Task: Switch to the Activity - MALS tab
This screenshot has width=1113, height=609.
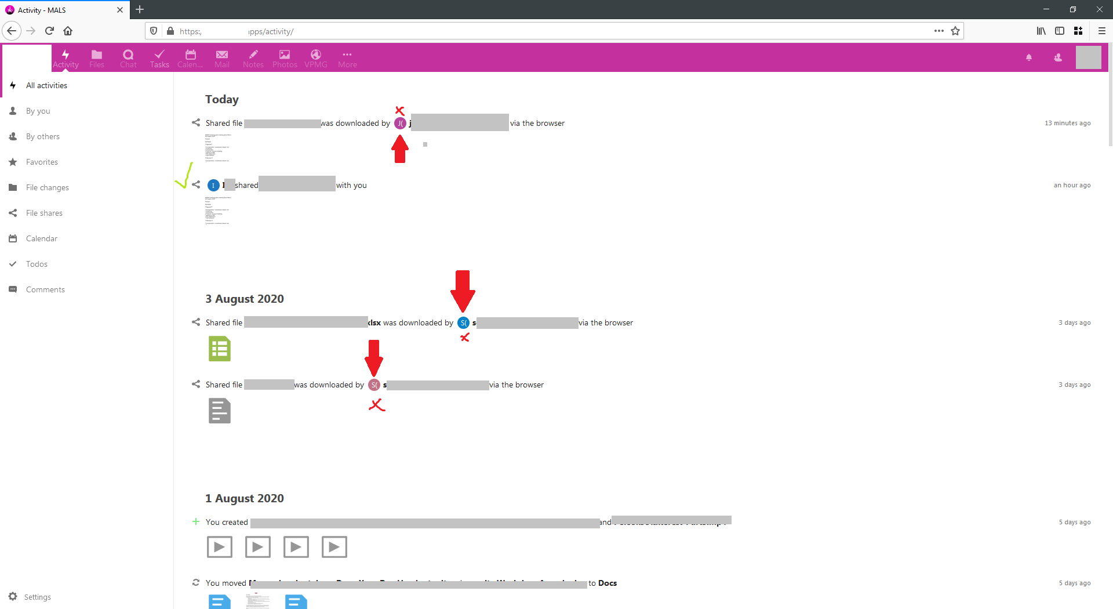Action: pyautogui.click(x=64, y=10)
